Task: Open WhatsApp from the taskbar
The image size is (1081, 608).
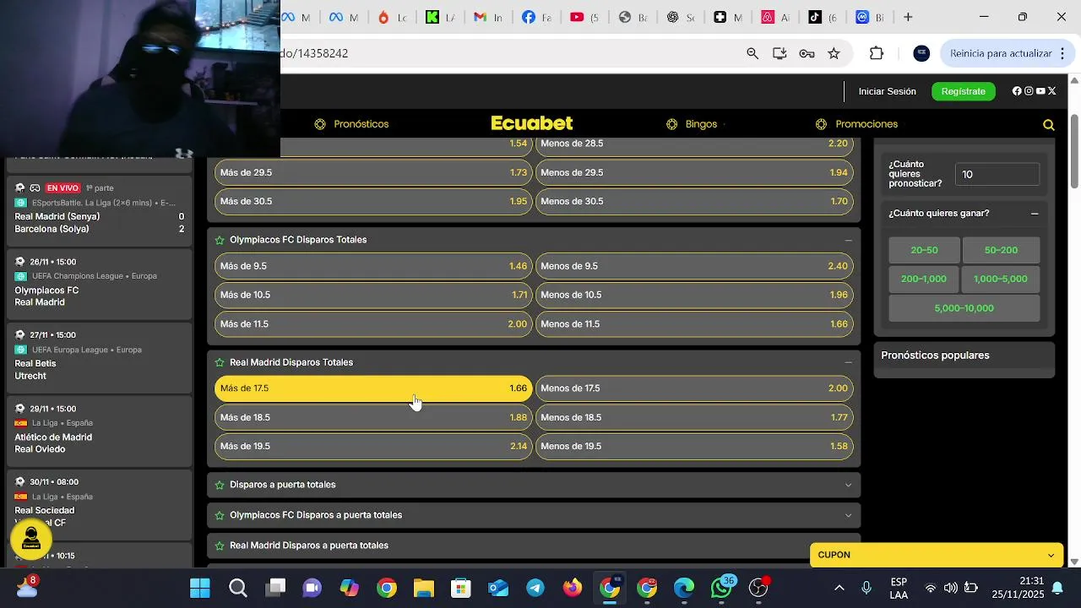Action: pyautogui.click(x=721, y=588)
